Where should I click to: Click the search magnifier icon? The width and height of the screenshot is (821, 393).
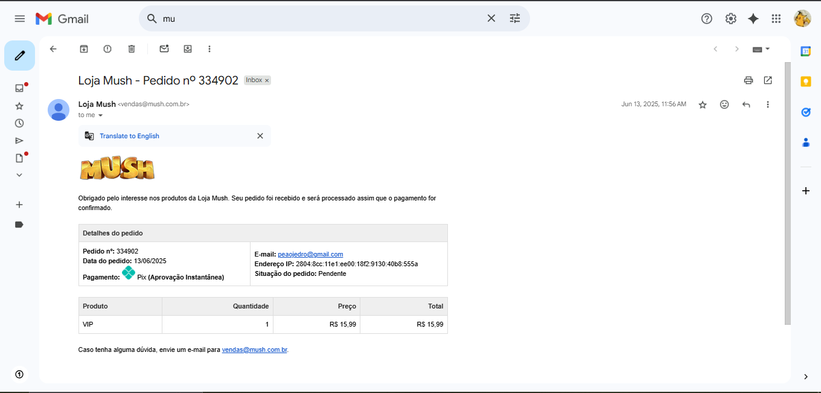tap(152, 19)
